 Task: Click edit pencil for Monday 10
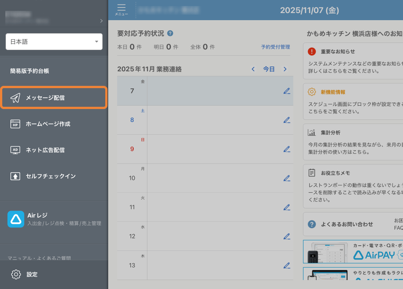click(x=287, y=178)
